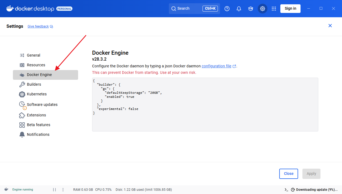Click the Beta features grid icon

(x=22, y=125)
